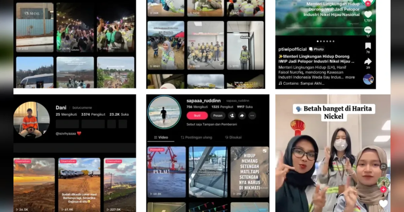Open the HIDUP MEMANG SETENGAH MATI video
The height and width of the screenshot is (212, 404).
coord(249,172)
